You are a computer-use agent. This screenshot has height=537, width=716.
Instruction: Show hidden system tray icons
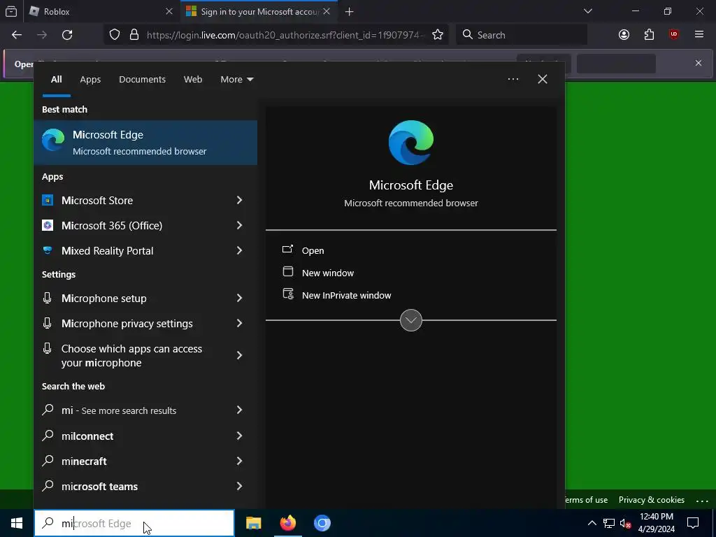pos(592,523)
